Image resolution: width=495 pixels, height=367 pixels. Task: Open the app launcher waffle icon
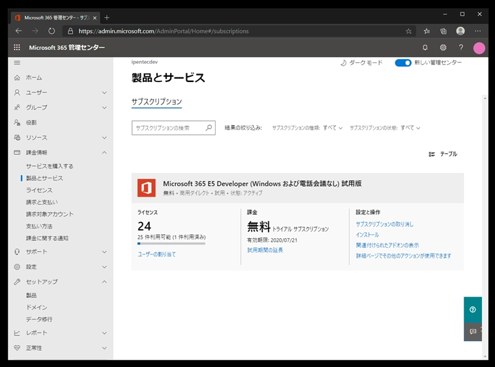[x=17, y=48]
